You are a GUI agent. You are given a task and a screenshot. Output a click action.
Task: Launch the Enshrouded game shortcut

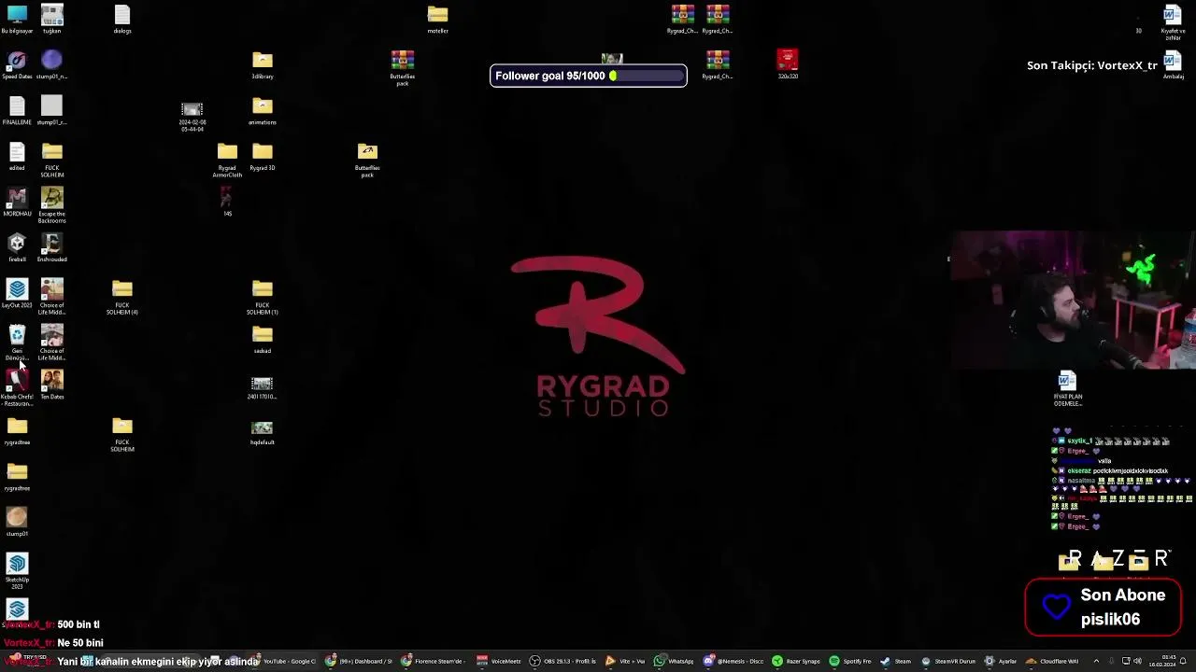coord(52,247)
